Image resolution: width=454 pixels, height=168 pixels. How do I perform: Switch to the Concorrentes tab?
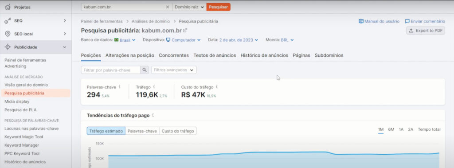174,55
